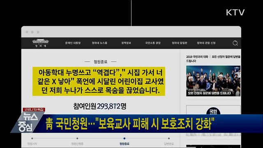Click the red 코로나19 특집 tag
263x148 pixels.
point(34,110)
